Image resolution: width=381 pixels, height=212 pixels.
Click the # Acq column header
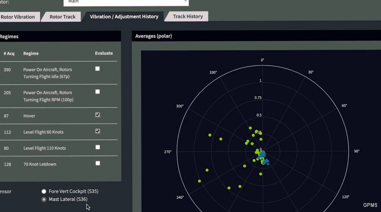(9, 53)
